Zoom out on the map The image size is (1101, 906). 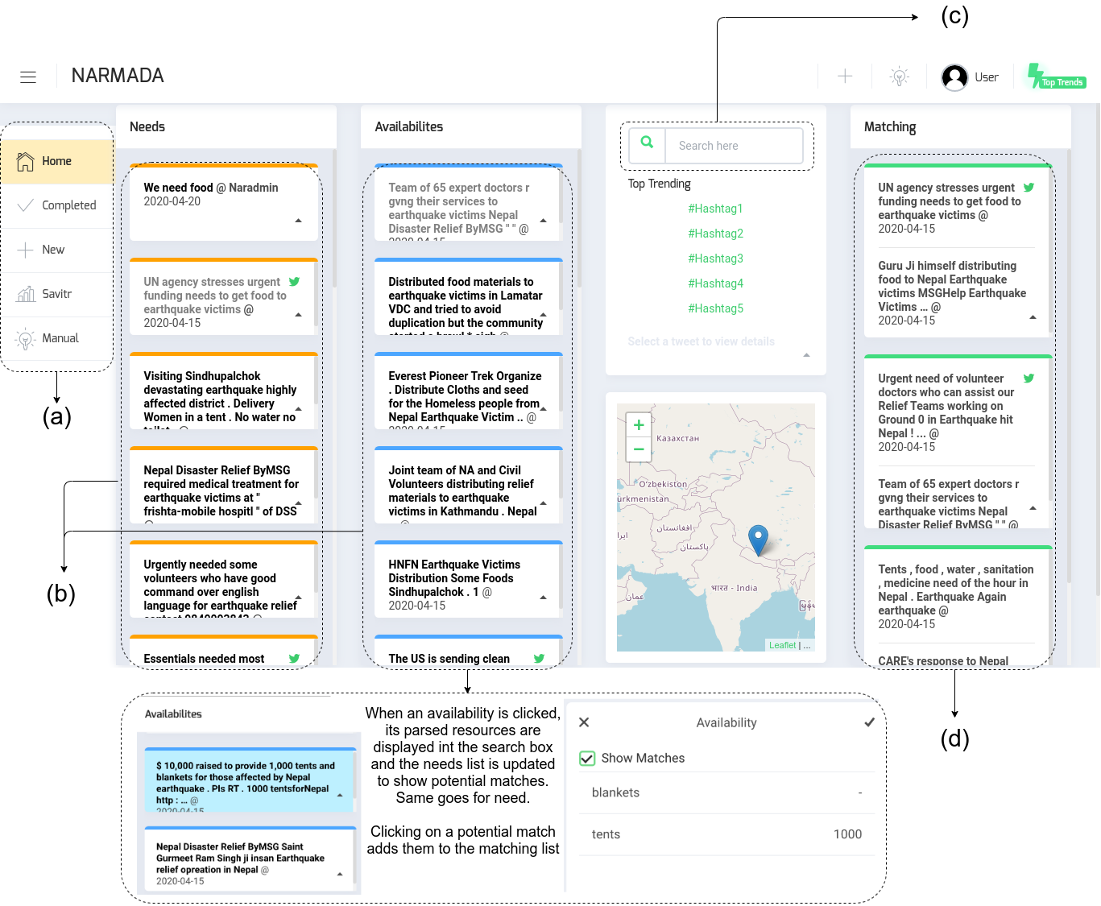(x=639, y=449)
